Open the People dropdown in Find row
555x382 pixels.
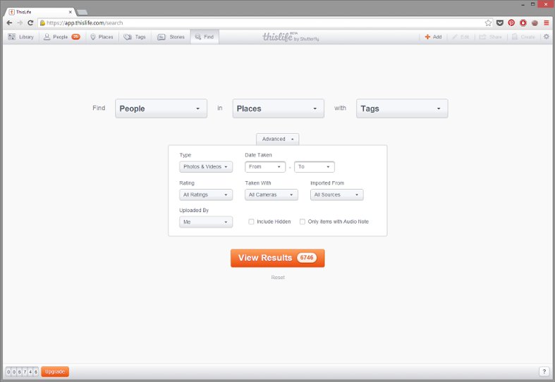[161, 109]
